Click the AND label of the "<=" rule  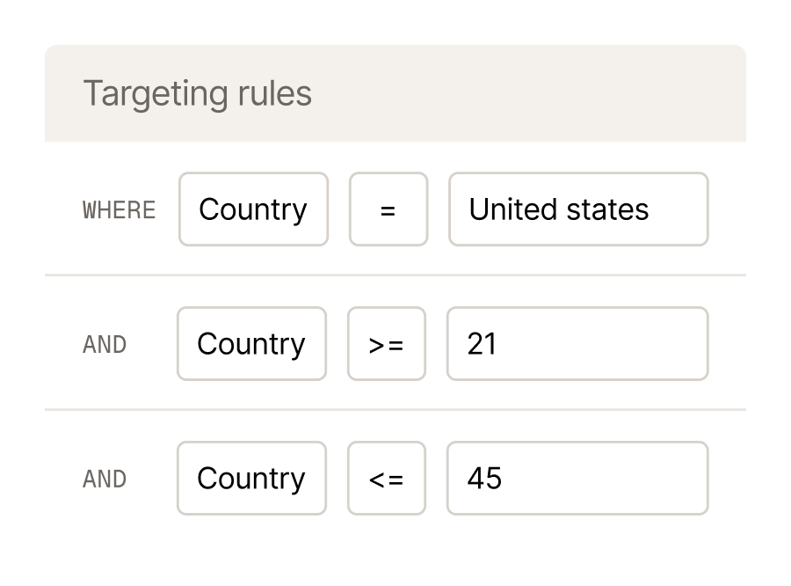click(x=105, y=479)
